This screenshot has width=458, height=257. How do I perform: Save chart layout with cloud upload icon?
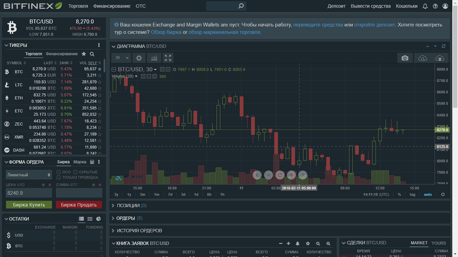point(440,58)
